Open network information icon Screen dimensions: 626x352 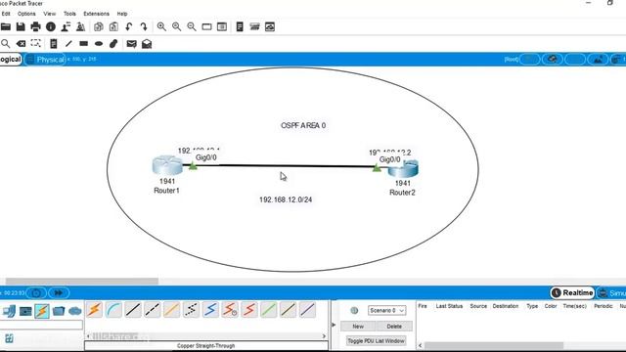(x=51, y=26)
